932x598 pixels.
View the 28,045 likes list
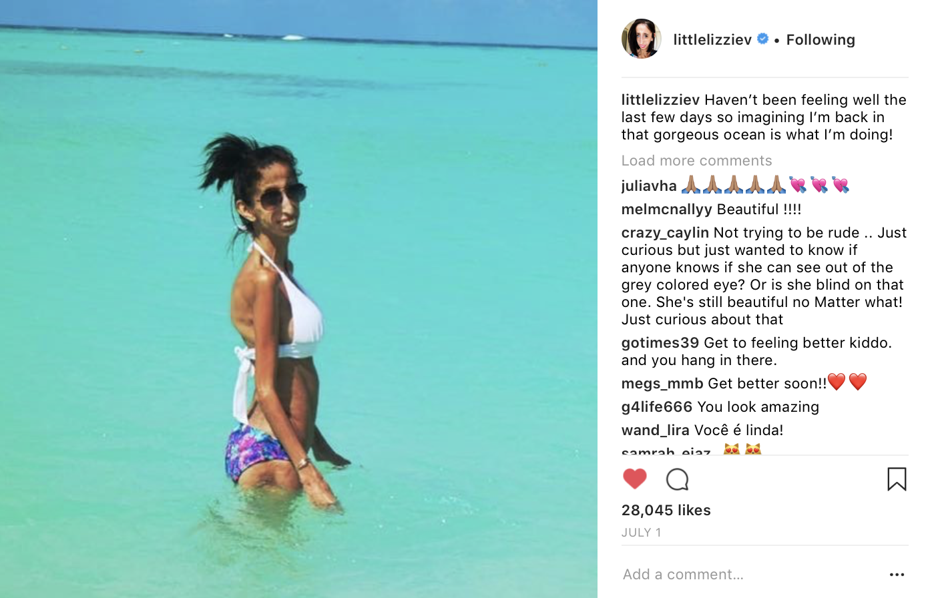(x=666, y=510)
